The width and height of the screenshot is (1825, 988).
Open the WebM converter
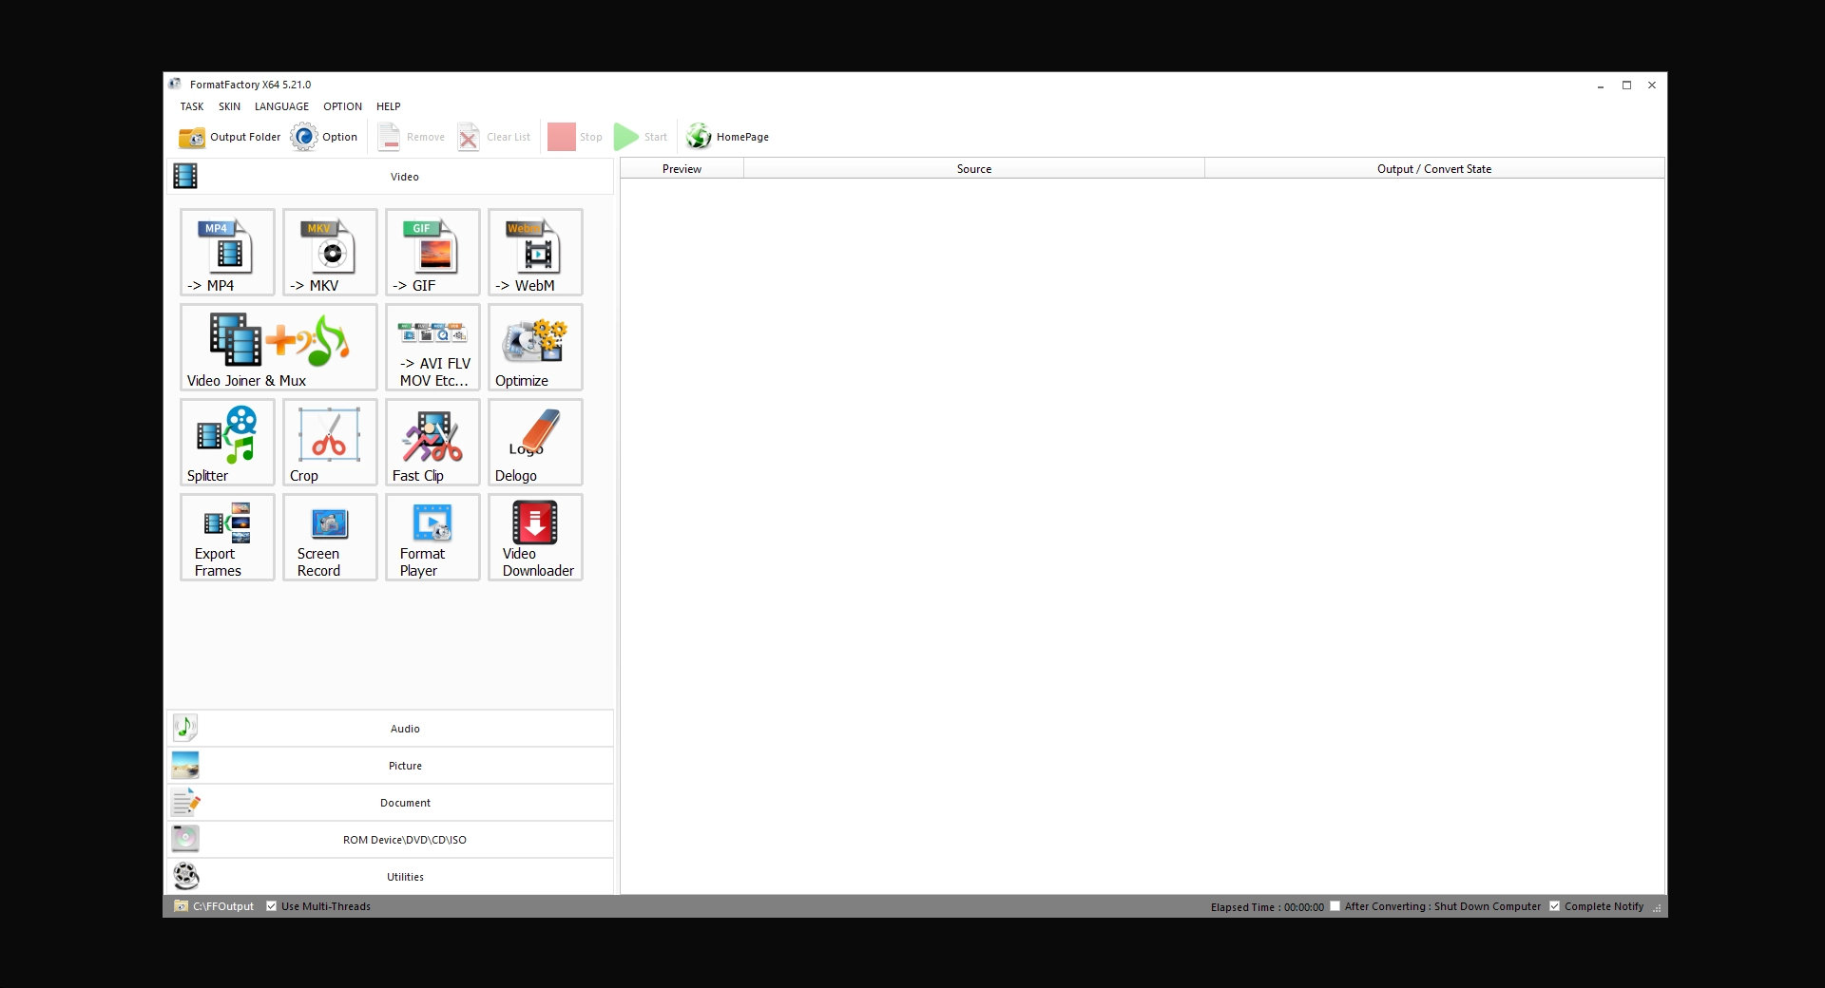(x=534, y=253)
